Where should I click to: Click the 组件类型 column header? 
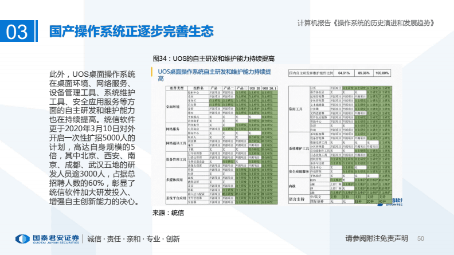click(x=177, y=88)
